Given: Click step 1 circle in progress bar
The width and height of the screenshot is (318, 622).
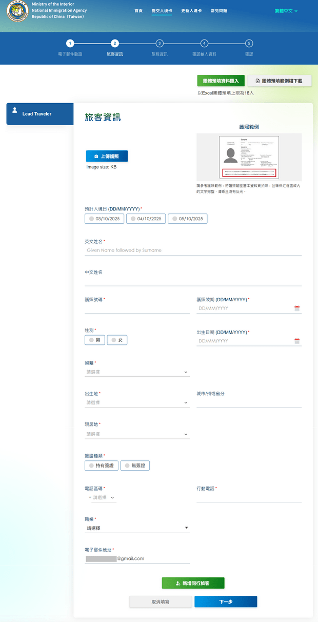Looking at the screenshot, I should (70, 44).
